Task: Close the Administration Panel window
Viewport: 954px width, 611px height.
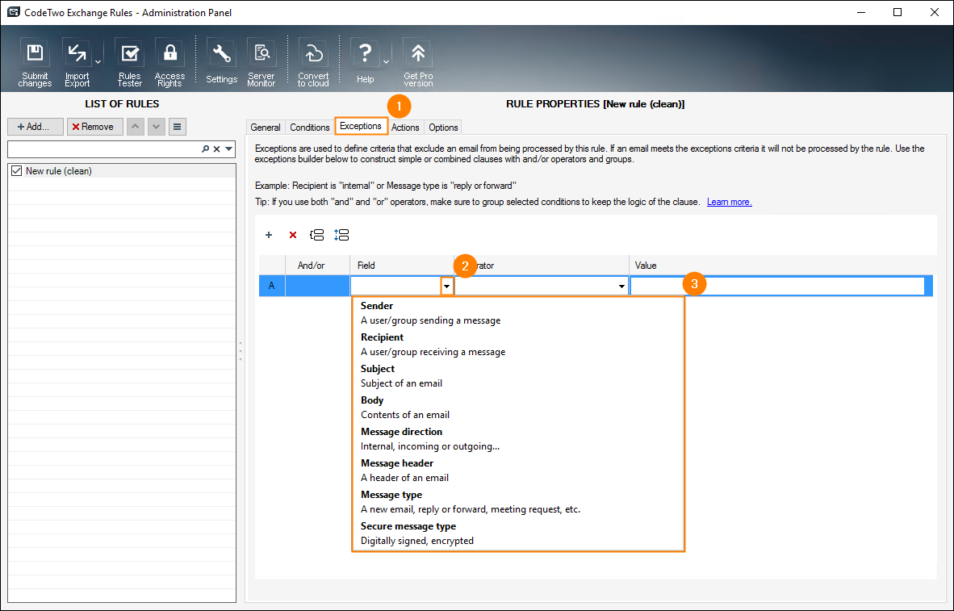Action: coord(935,12)
